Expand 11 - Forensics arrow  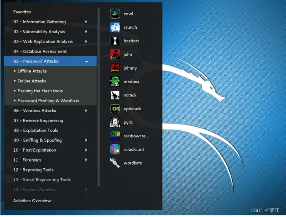tap(86, 160)
